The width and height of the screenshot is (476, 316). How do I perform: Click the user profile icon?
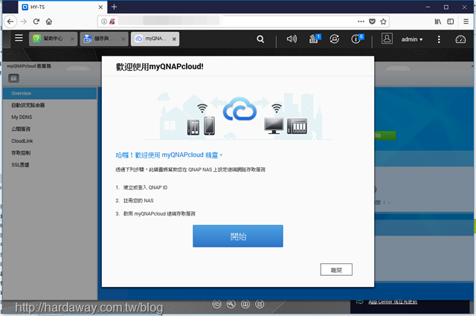click(387, 39)
